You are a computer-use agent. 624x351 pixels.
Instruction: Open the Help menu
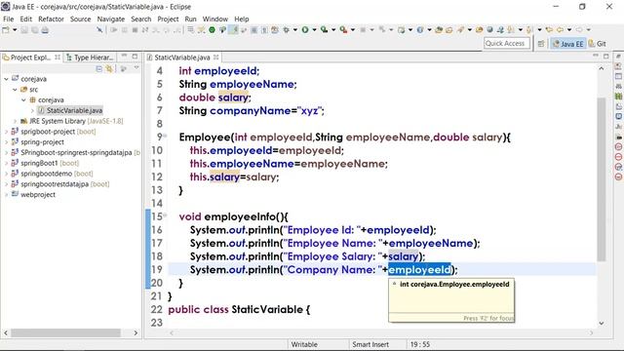pyautogui.click(x=241, y=19)
